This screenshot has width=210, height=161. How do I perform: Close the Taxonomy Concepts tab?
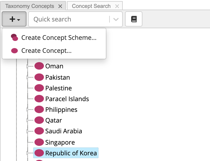(x=60, y=6)
